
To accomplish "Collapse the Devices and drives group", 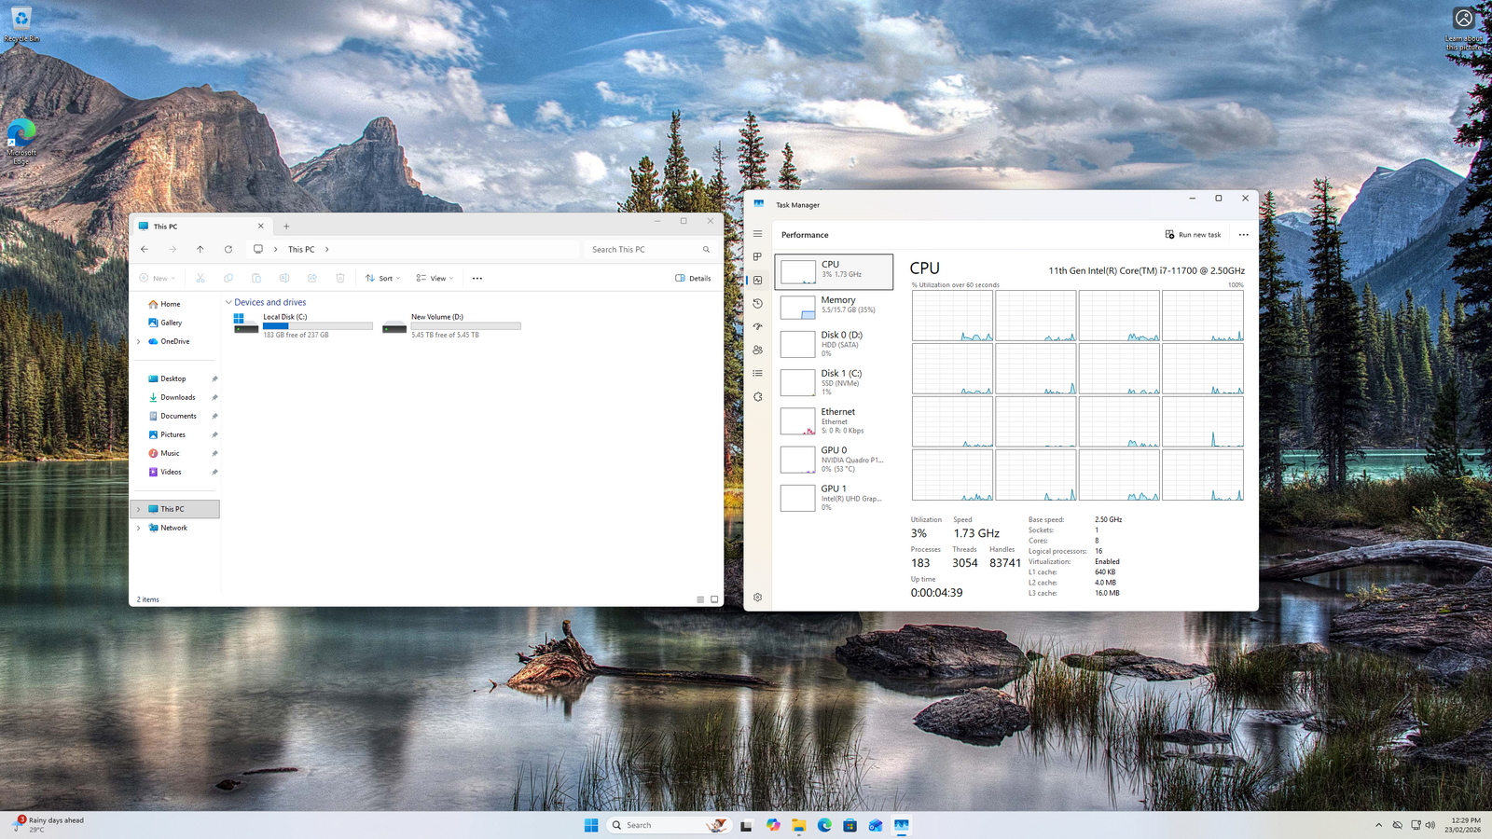I will tap(228, 302).
